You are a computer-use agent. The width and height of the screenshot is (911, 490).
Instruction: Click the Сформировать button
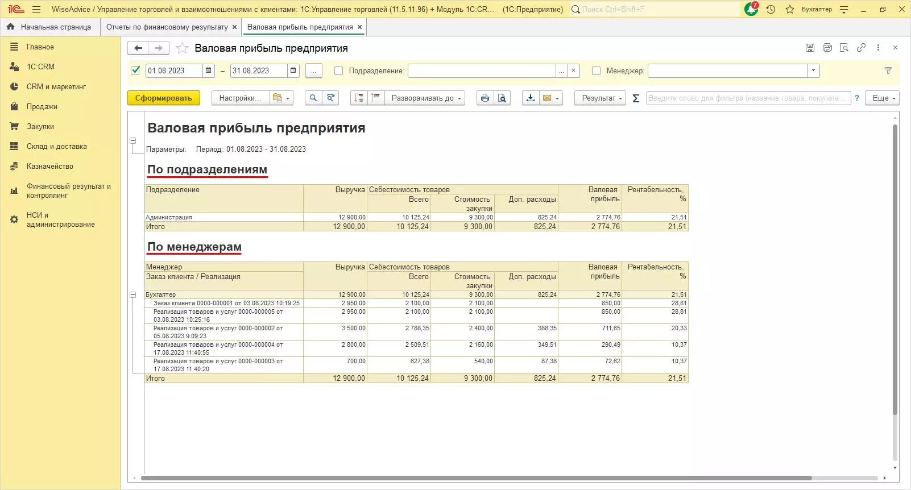(x=164, y=98)
